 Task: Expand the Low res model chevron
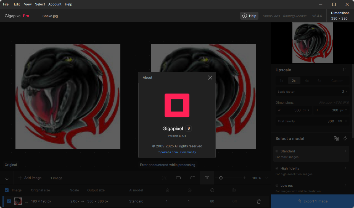tap(345, 185)
